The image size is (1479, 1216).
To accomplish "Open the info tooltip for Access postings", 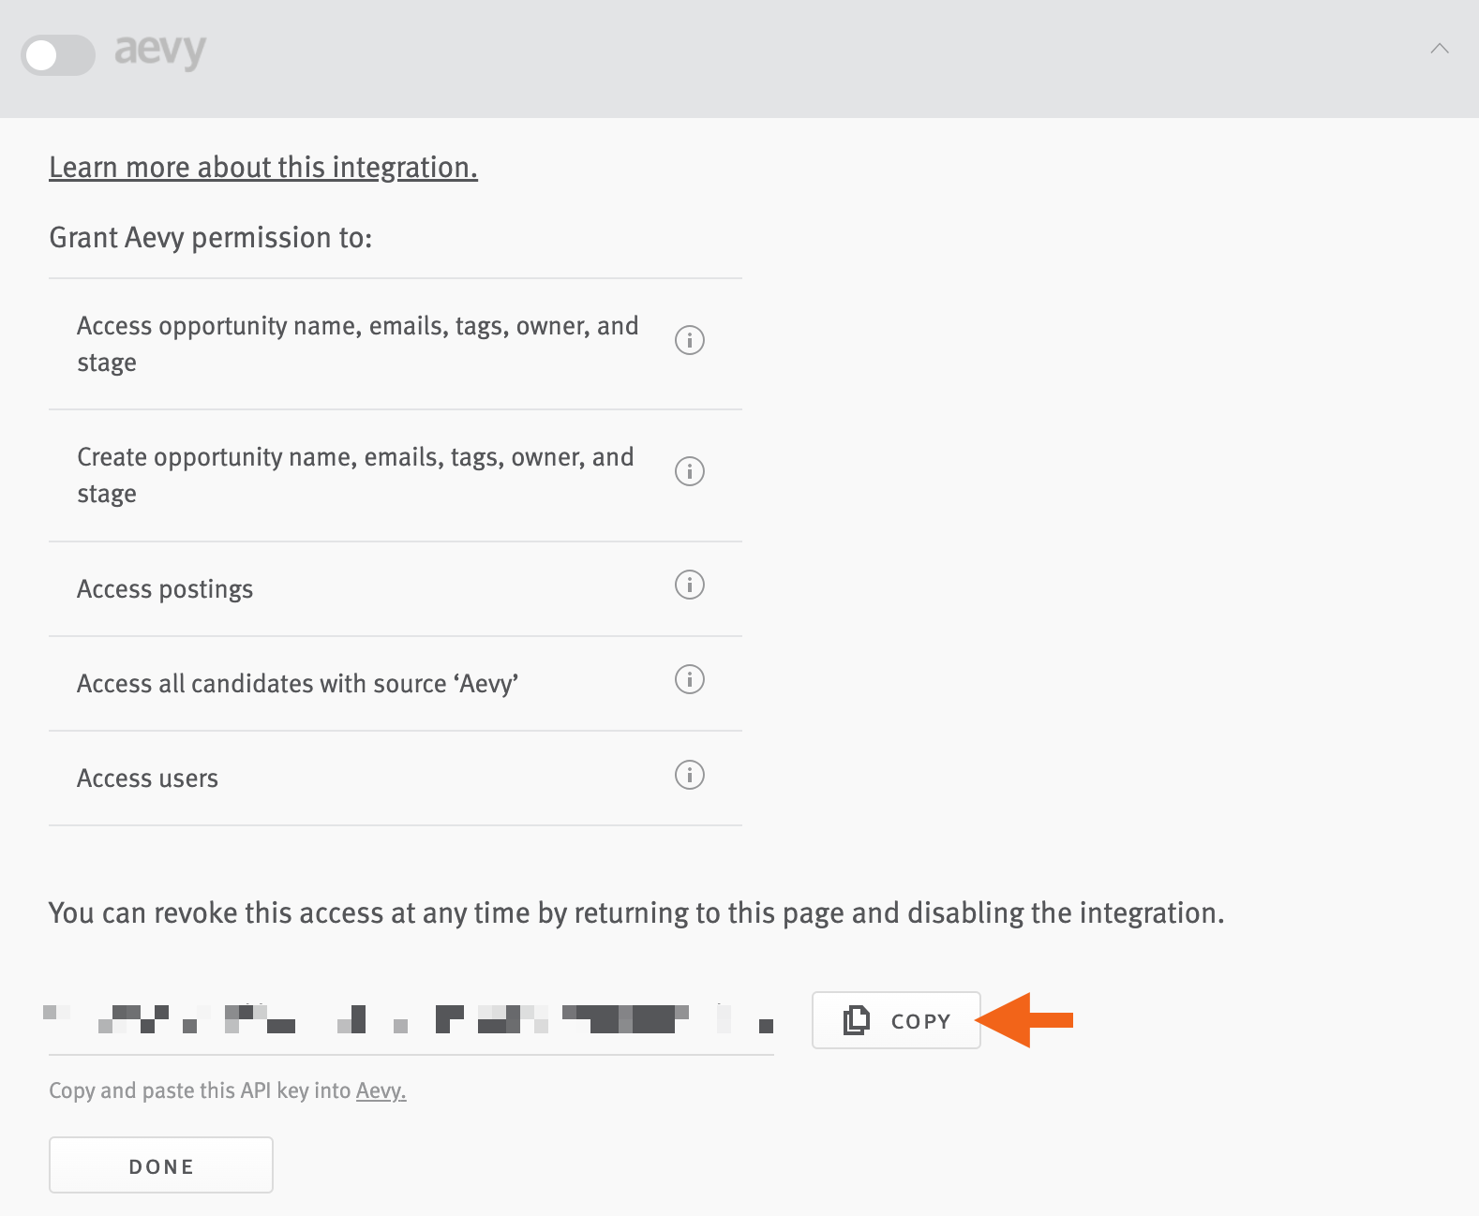I will pos(689,586).
